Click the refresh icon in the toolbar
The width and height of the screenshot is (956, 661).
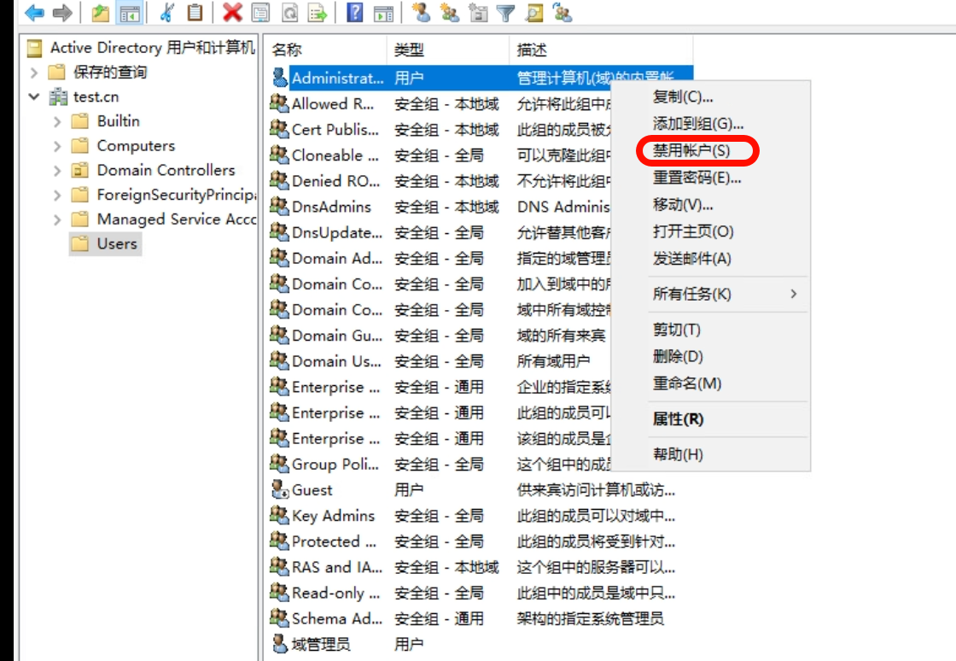point(290,12)
